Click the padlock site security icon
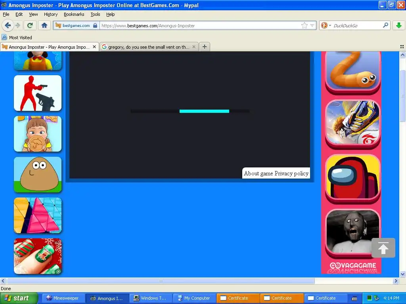 tap(95, 25)
